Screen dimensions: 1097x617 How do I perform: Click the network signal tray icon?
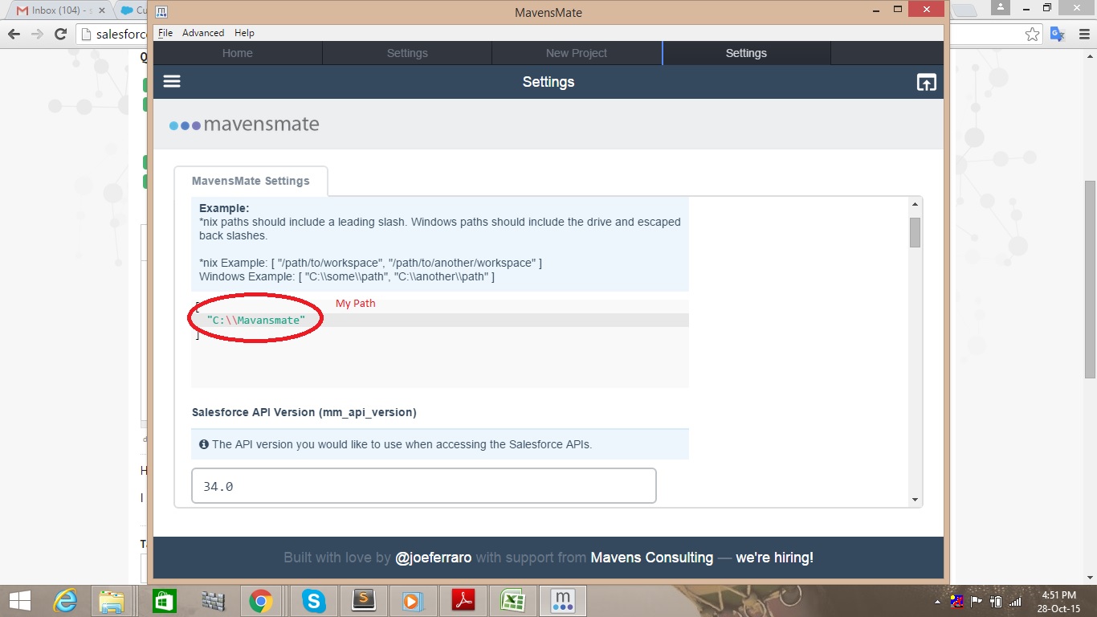click(x=1015, y=601)
